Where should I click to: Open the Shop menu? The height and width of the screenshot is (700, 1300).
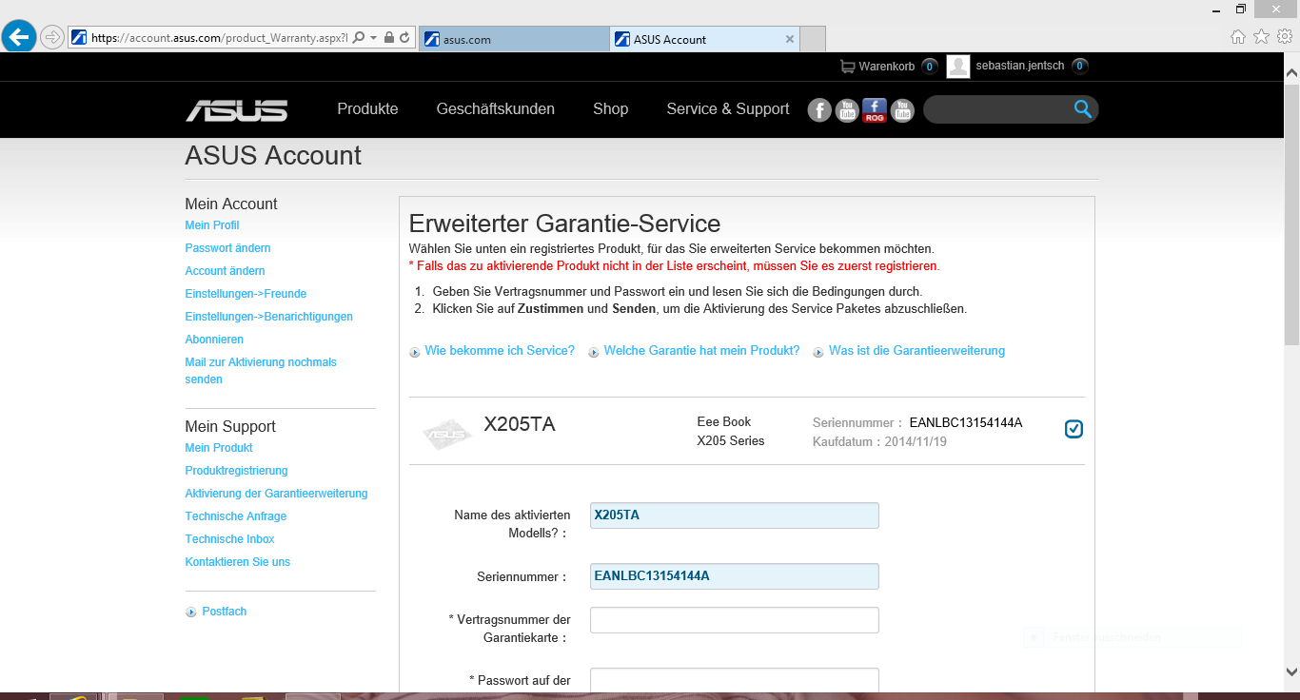(x=611, y=109)
